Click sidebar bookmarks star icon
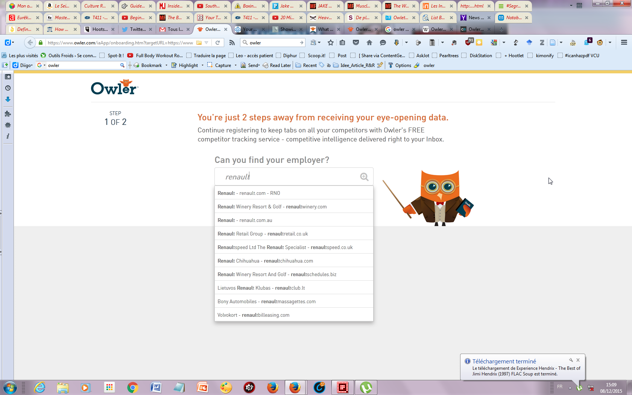The height and width of the screenshot is (395, 632). (x=8, y=77)
